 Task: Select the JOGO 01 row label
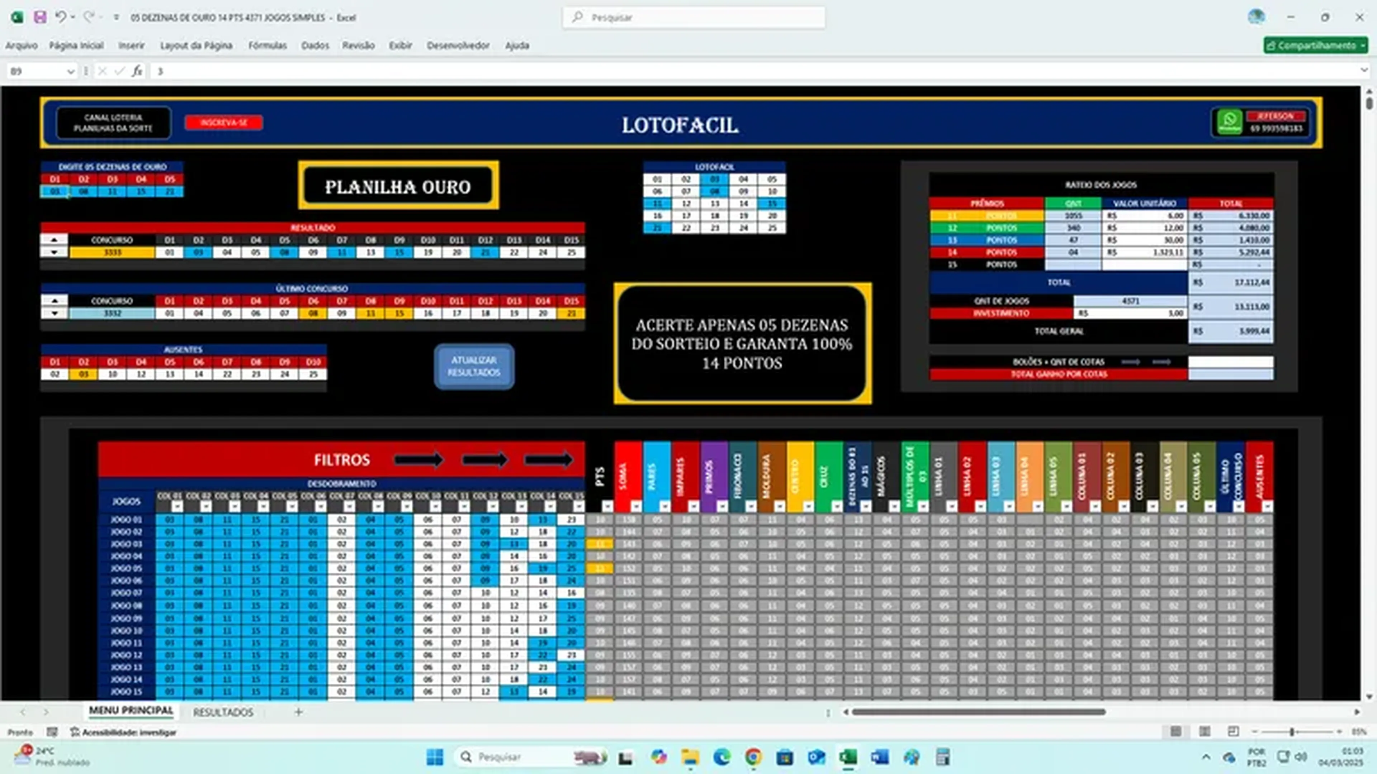127,519
